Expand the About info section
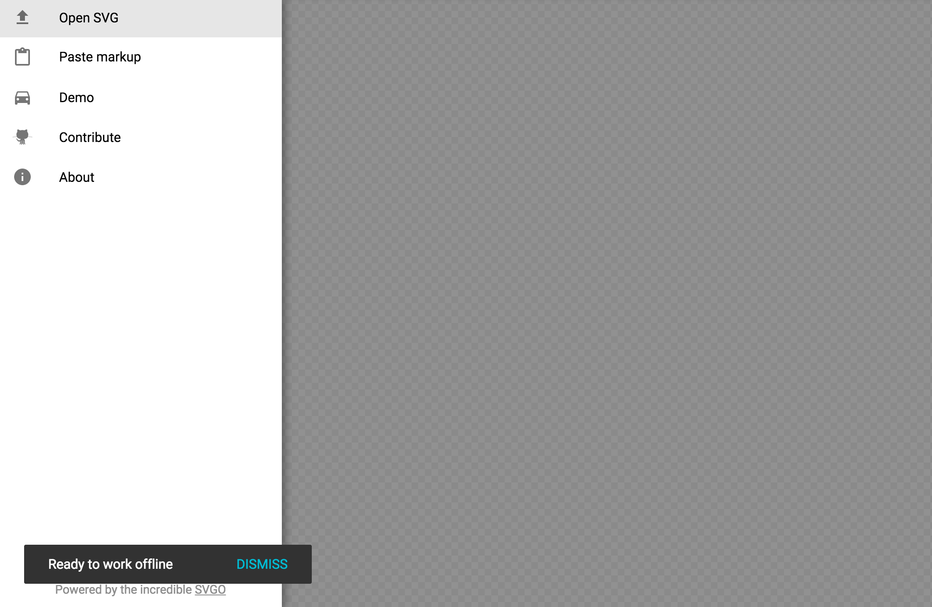 76,178
